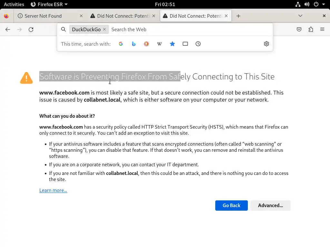
Task: Click 'What can you do about it?' heading
Action: tap(67, 116)
